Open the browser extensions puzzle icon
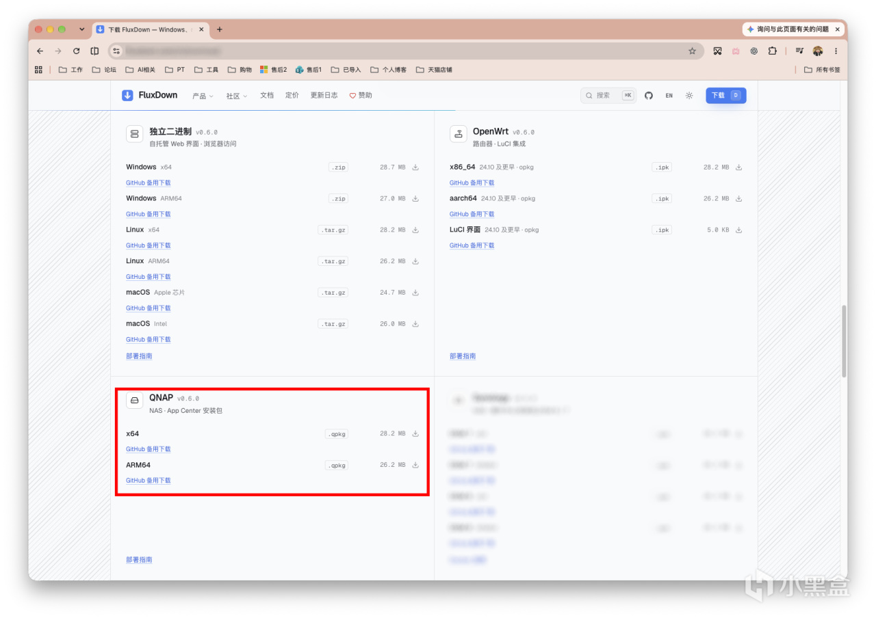Viewport: 876px width, 618px height. 772,51
